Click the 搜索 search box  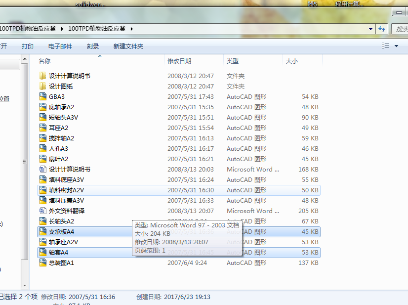click(402, 29)
